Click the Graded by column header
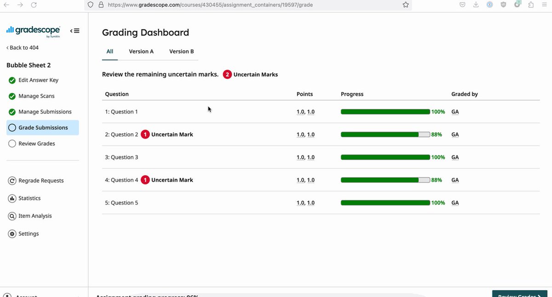 click(465, 94)
